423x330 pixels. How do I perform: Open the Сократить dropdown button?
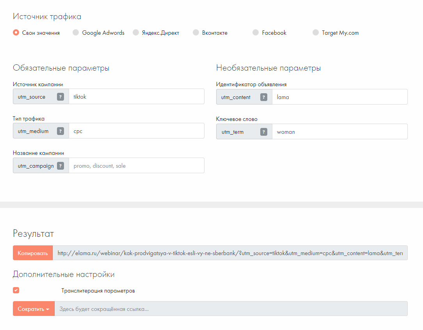click(x=34, y=309)
